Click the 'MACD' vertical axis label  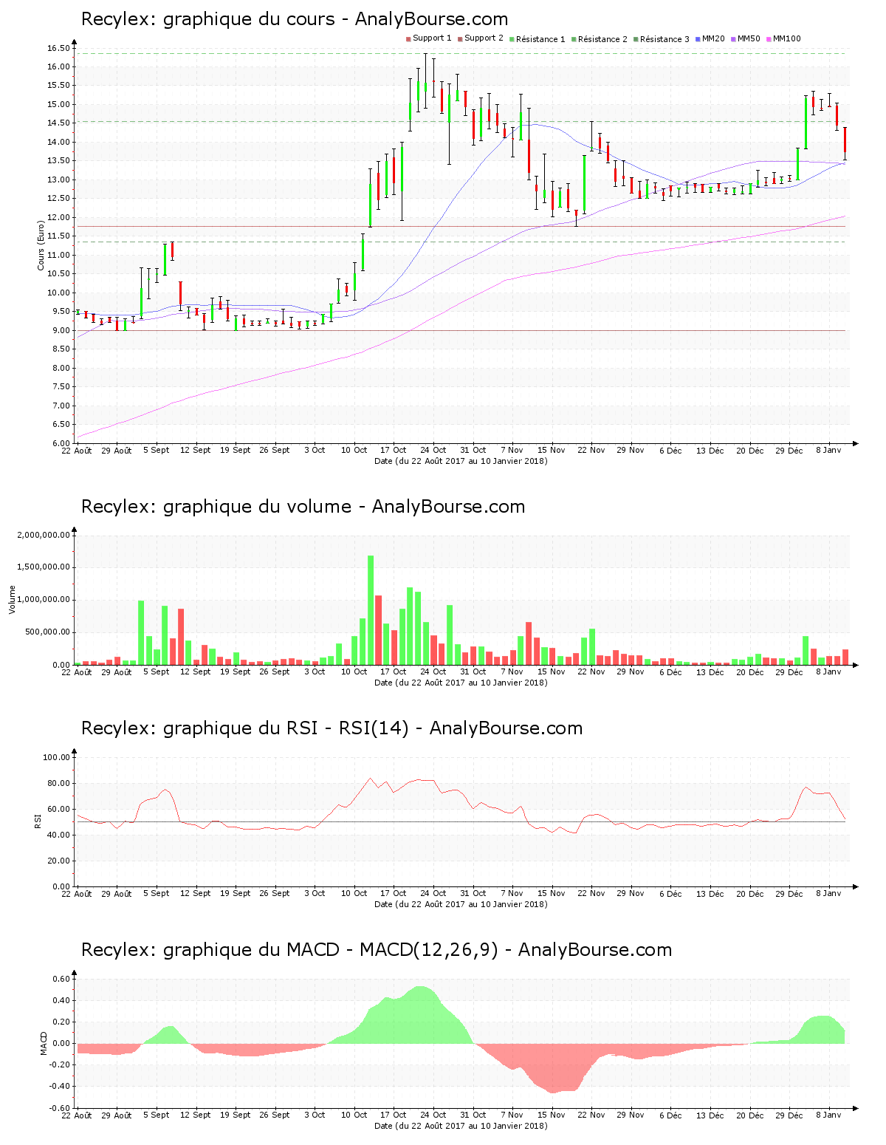[x=44, y=1043]
